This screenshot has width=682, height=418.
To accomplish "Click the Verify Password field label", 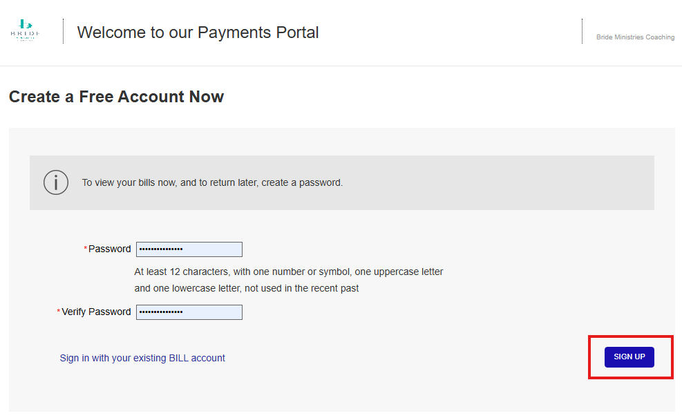I will [x=96, y=312].
